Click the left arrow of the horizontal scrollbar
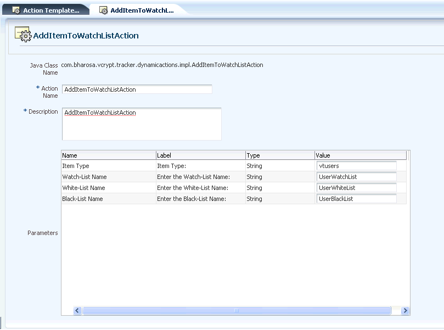 76,310
